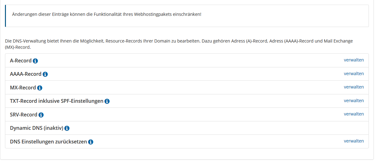376x163 pixels.
Task: Select 'TXT-Record inklusive SPF-Einstellungen' heading
Action: click(57, 101)
